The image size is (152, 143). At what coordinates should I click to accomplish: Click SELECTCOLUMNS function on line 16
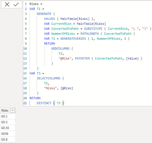coord(49,78)
